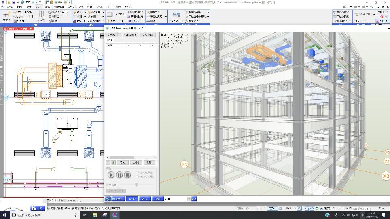The image size is (390, 219).
Task: Click the playback speed slider handle
Action: (136, 185)
